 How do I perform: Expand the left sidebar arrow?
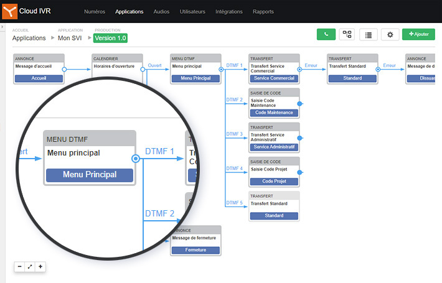pyautogui.click(x=2, y=28)
